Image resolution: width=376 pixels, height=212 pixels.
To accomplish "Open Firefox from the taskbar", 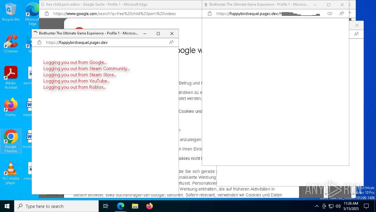I will point(150,206).
